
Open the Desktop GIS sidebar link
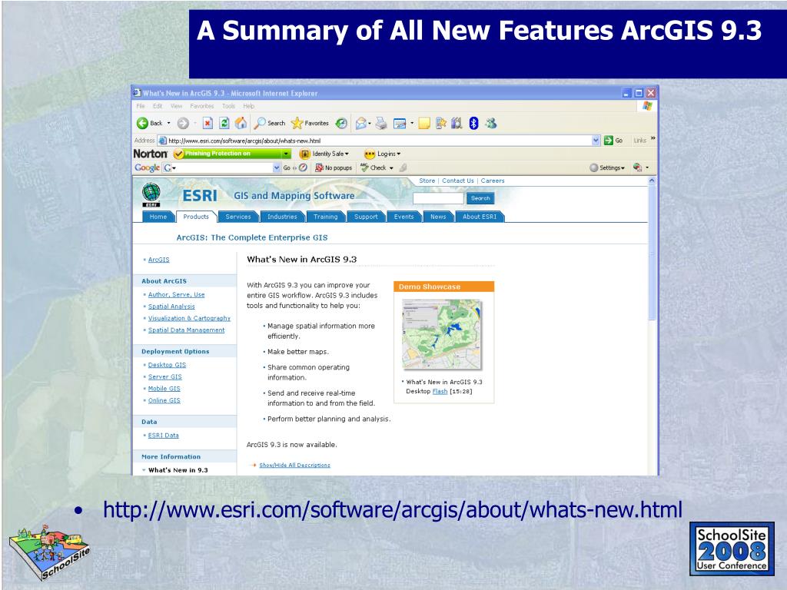point(167,365)
